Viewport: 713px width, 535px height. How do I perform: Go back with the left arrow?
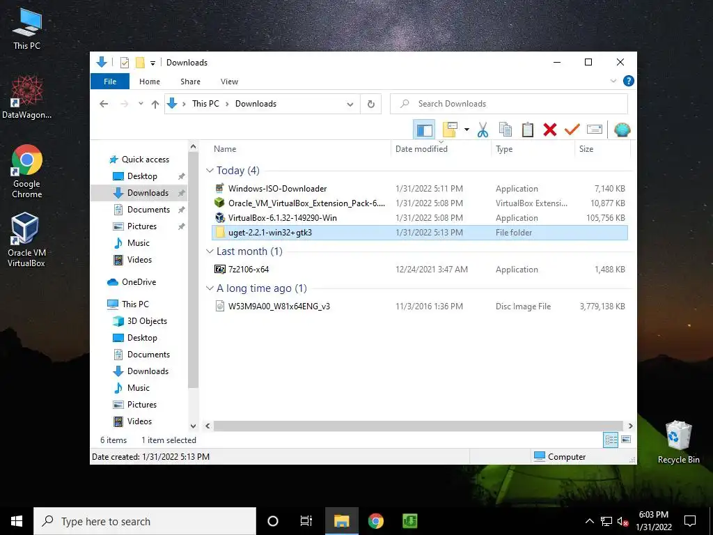click(x=104, y=104)
